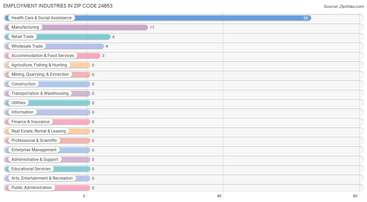Select the Wholesale Trade label
This screenshot has height=202, width=367.
pos(27,46)
